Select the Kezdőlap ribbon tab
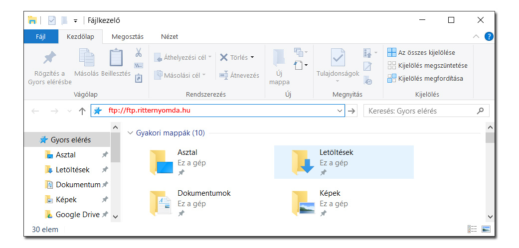This screenshot has width=519, height=248. coord(80,37)
